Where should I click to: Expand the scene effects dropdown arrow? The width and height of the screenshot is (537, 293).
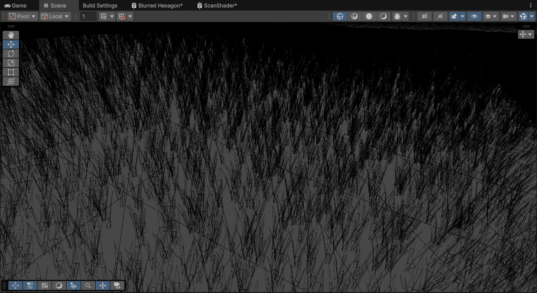point(462,16)
